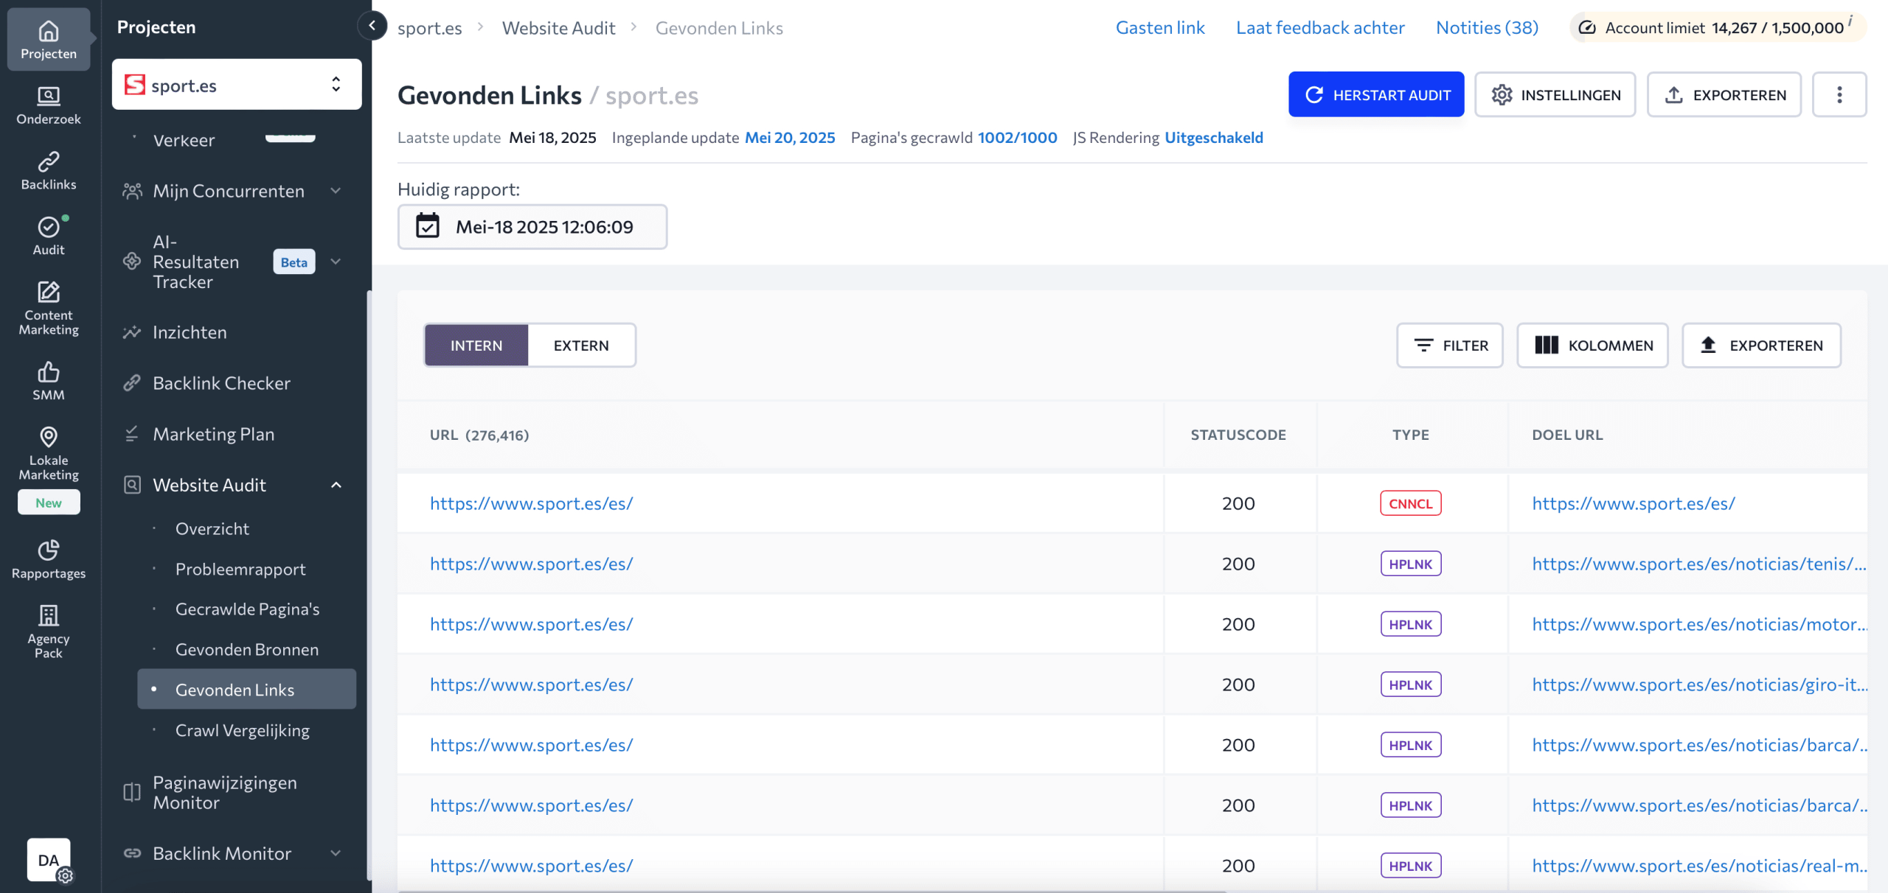Open Lokale Marketing pin icon
Screen dimensions: 1888x893
(49, 437)
